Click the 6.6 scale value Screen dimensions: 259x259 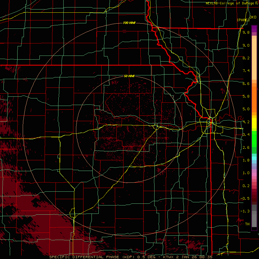[246, 83]
